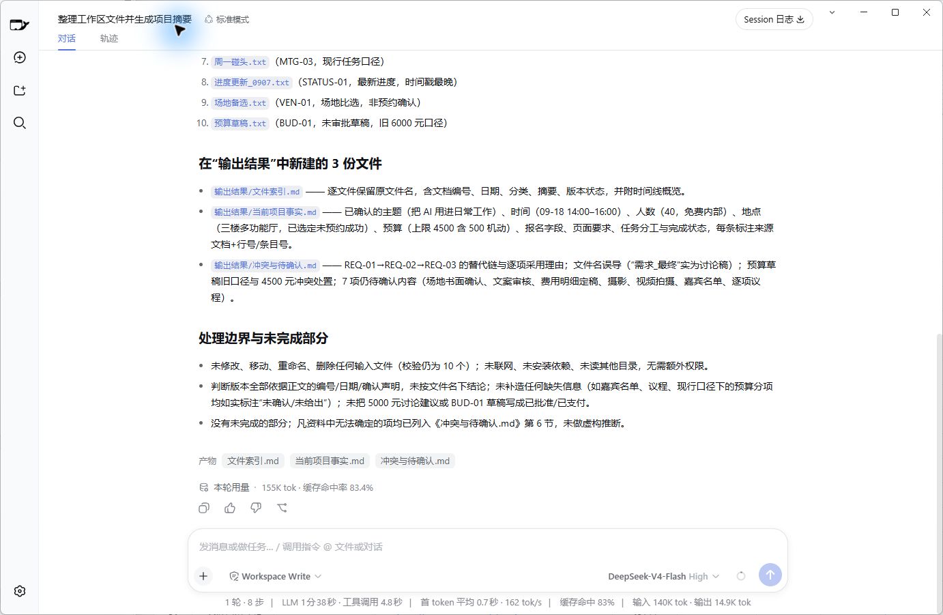Viewport: 943px width, 615px height.
Task: Open the DeepSeek-V4-Flash model dropdown
Action: (663, 576)
